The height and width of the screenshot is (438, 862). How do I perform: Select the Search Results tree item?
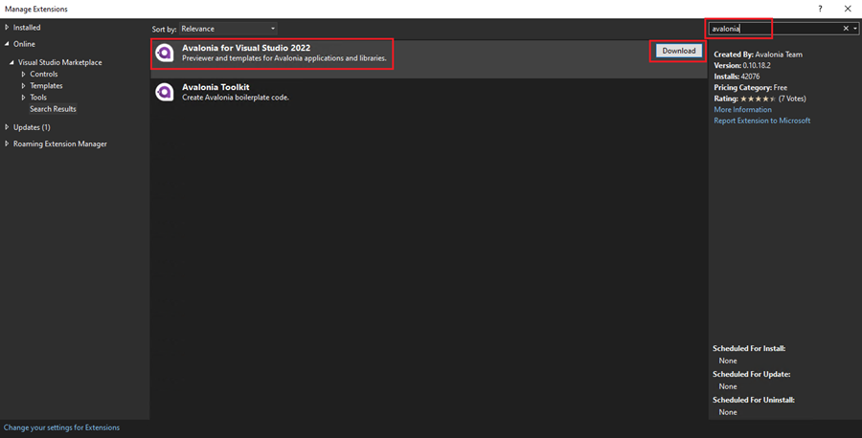click(53, 109)
